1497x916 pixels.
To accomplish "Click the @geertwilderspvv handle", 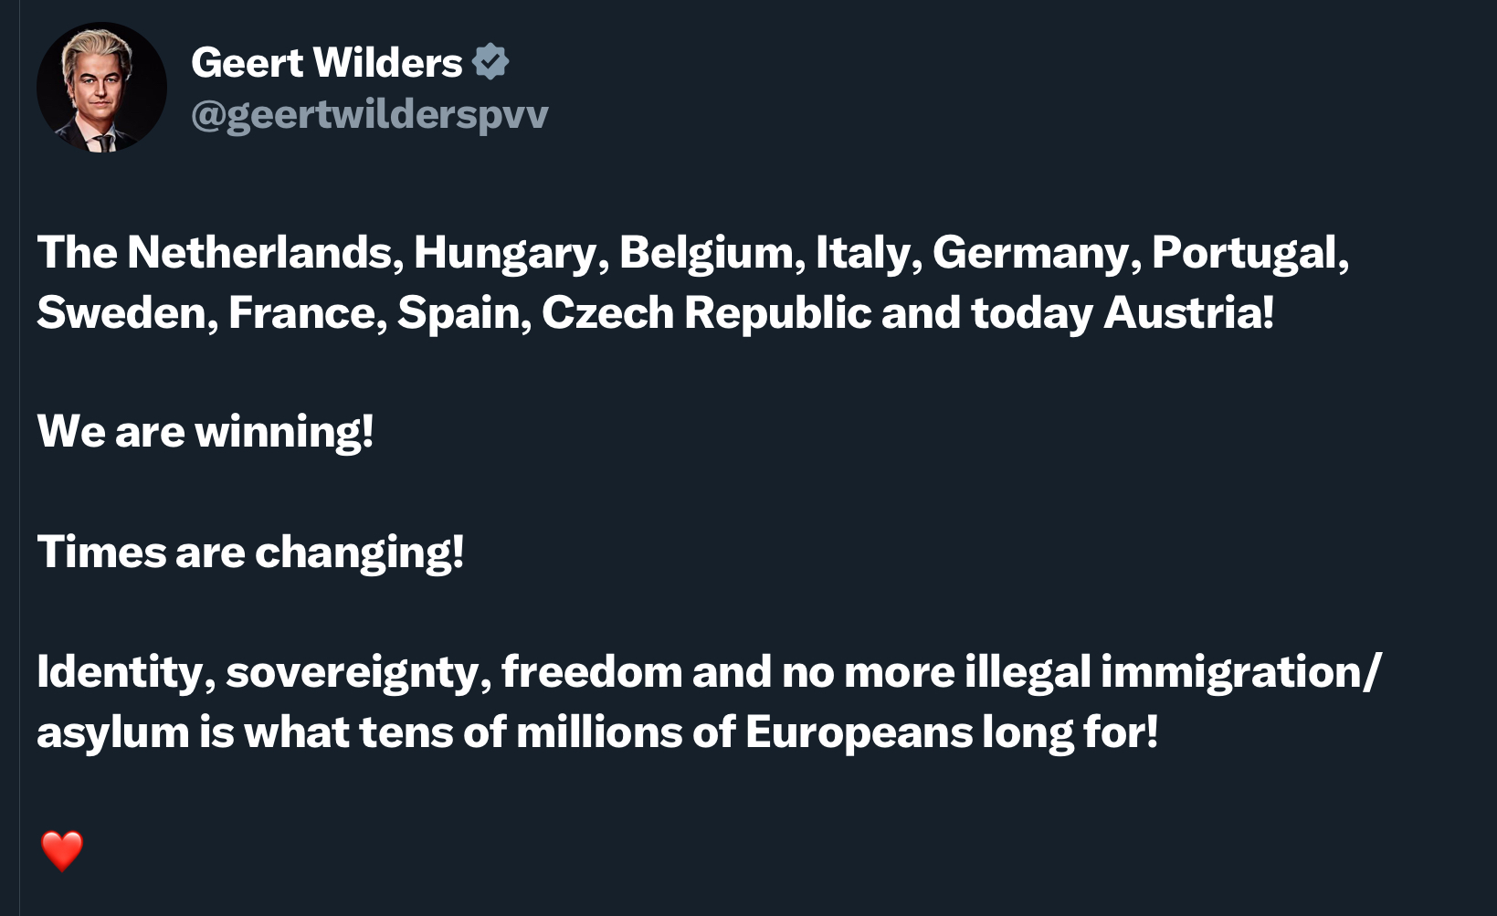I will pos(370,115).
